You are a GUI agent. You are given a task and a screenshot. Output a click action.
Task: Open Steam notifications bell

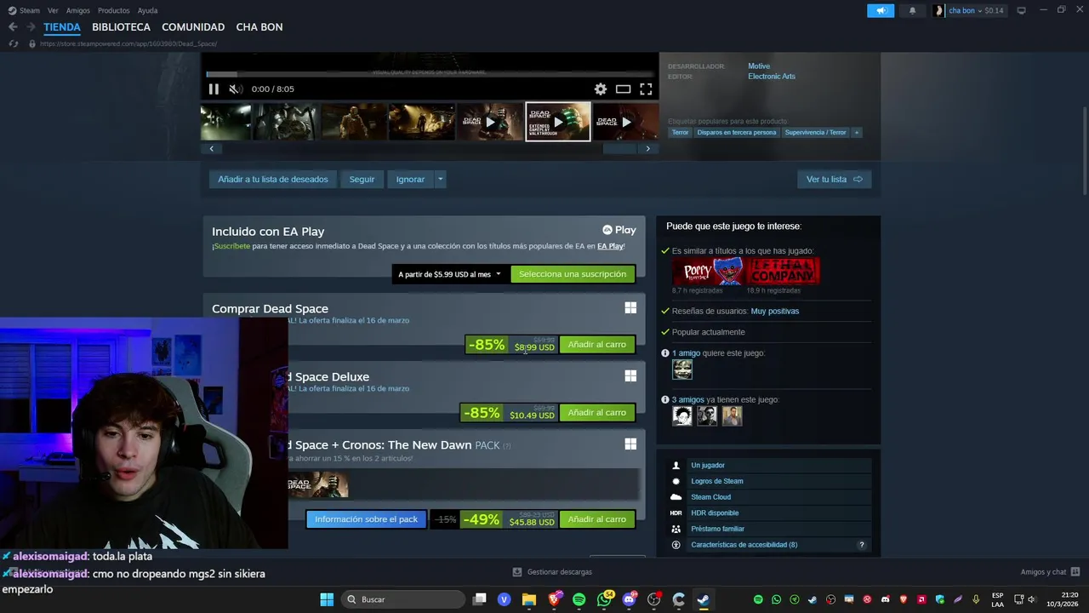coord(913,10)
